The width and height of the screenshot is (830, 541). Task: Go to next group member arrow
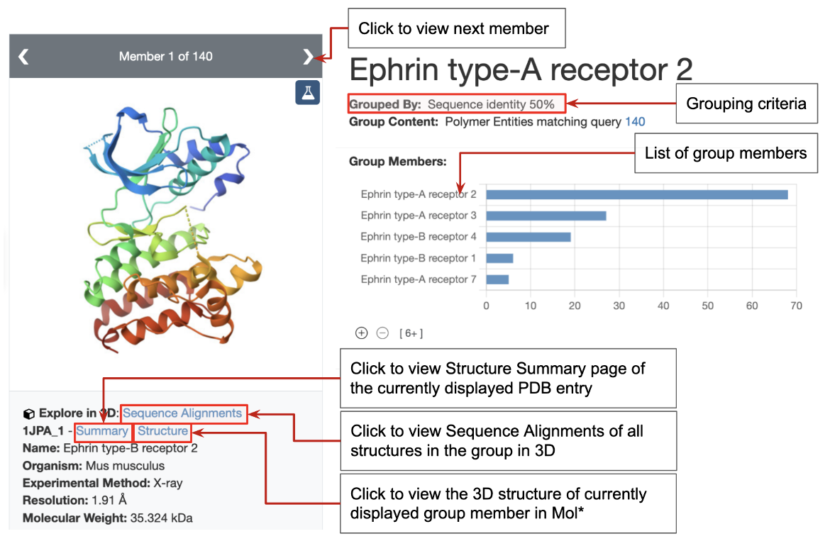point(307,57)
